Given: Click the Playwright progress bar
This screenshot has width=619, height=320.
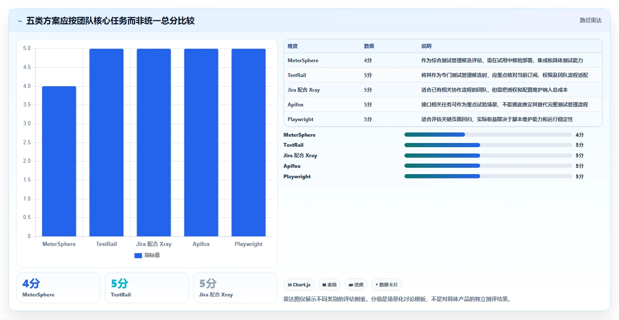Looking at the screenshot, I should coord(488,176).
